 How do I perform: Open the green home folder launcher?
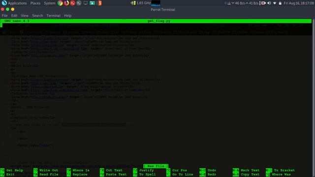click(92, 3)
